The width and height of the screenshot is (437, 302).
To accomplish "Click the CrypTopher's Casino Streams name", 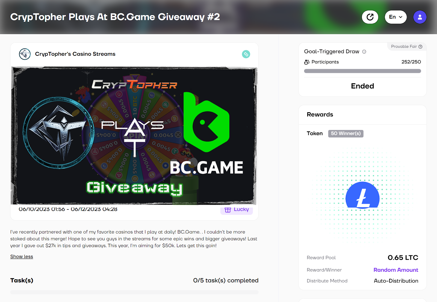I will [75, 54].
